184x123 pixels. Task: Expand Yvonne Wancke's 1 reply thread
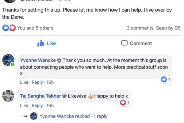coord(73,116)
